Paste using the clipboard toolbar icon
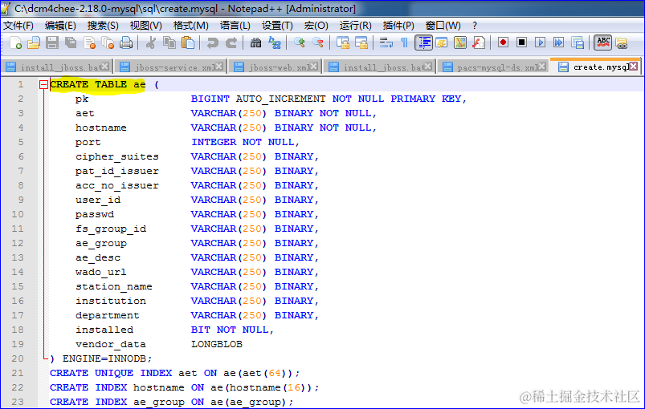 [x=188, y=43]
